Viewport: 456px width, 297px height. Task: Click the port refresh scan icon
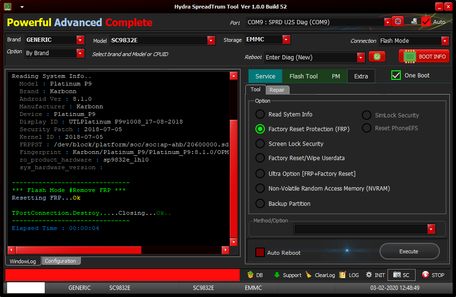coord(398,21)
